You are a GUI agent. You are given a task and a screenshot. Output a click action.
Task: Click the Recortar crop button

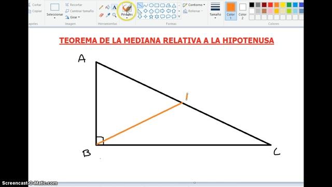click(74, 5)
